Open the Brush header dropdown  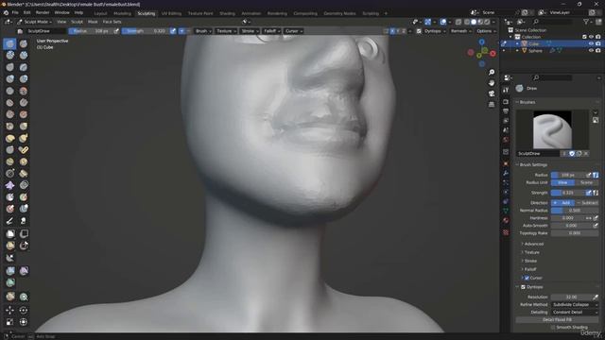pos(203,31)
